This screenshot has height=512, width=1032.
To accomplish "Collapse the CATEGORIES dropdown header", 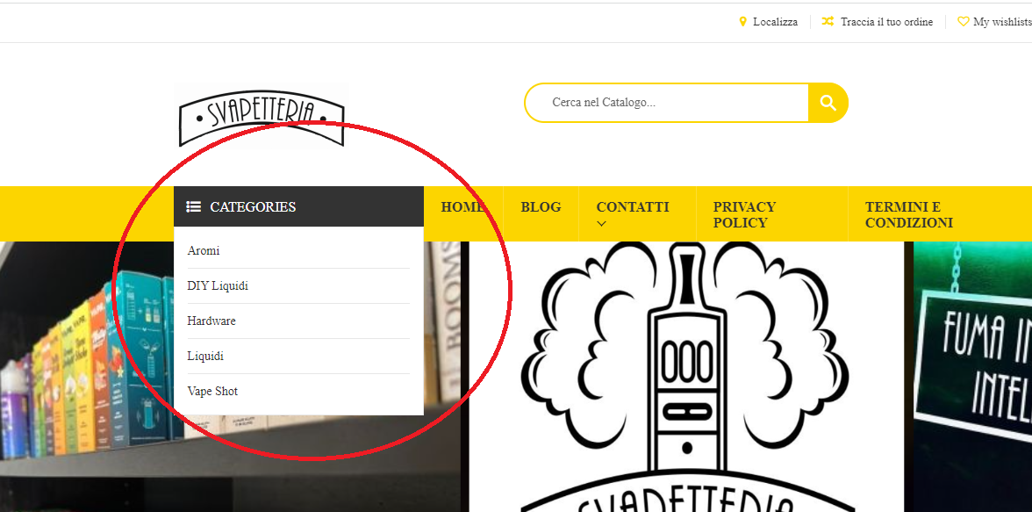I will 298,207.
